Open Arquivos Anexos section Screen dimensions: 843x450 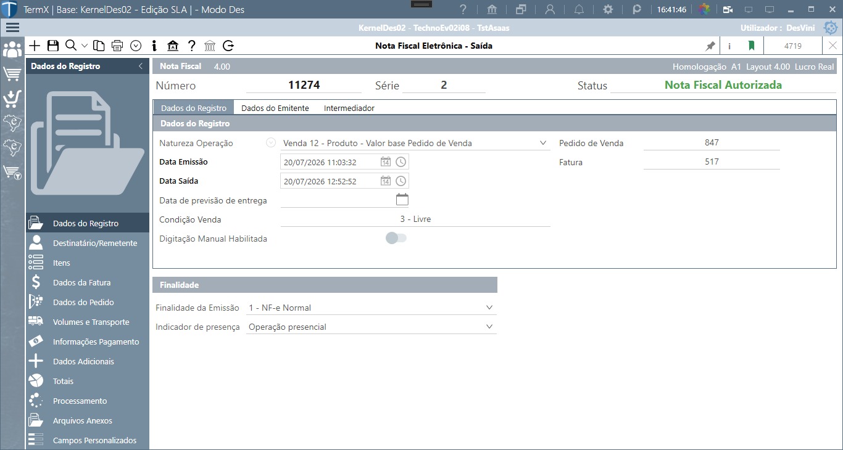coord(88,420)
